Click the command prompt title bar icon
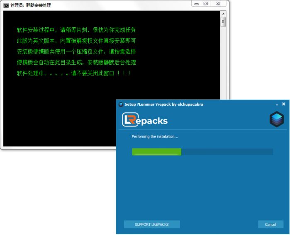This screenshot has width=290, height=235. tap(6, 5)
